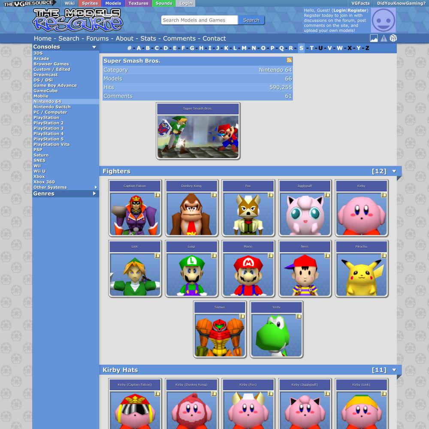Click the Login link in the guest greeting

(x=339, y=10)
